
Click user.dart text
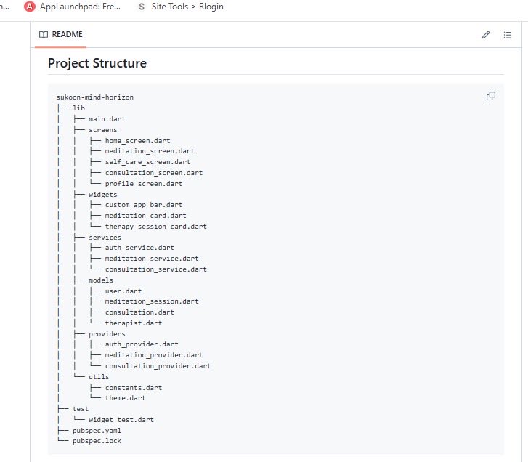point(123,291)
